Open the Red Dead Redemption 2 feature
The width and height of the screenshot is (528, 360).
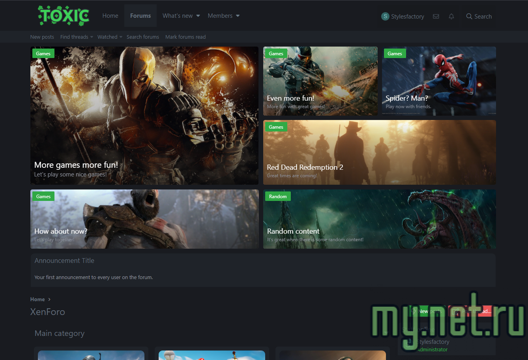(305, 167)
